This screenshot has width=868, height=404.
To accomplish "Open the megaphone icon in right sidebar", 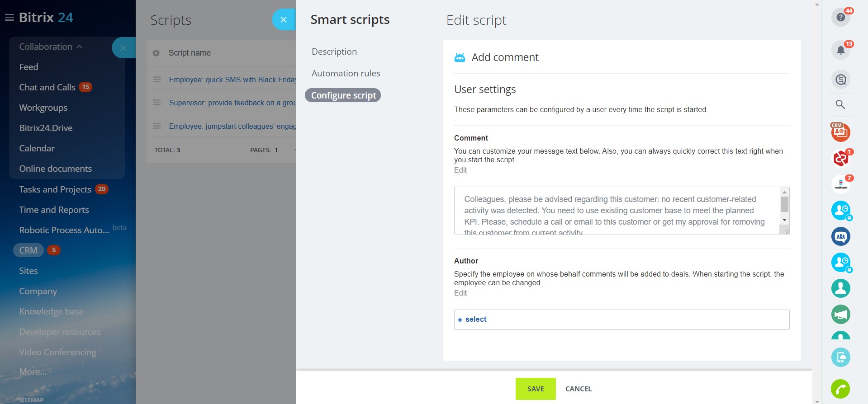I will [x=840, y=315].
